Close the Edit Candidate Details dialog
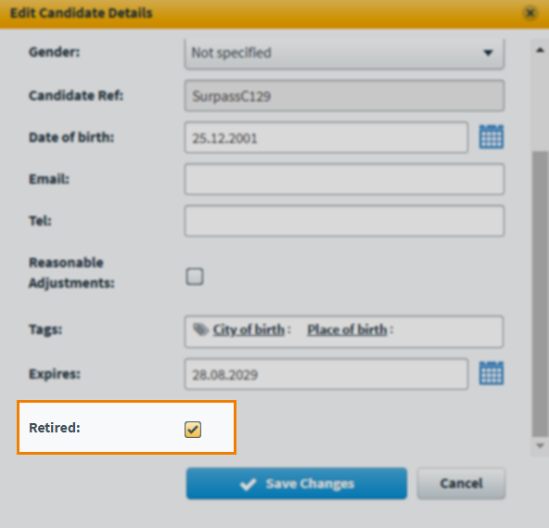 [x=530, y=13]
